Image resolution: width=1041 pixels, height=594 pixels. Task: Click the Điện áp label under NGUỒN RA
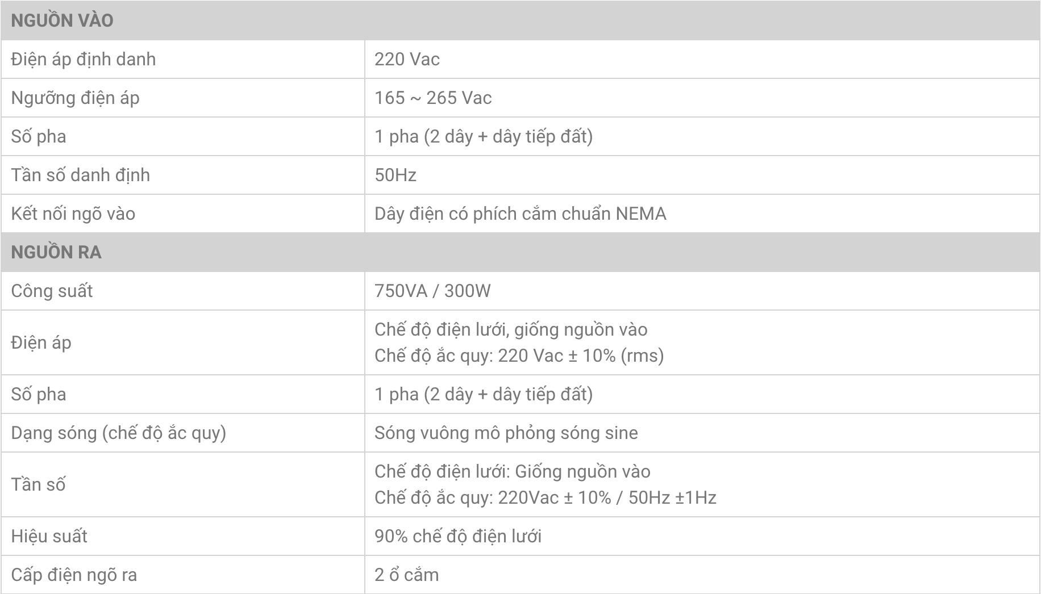click(x=41, y=342)
